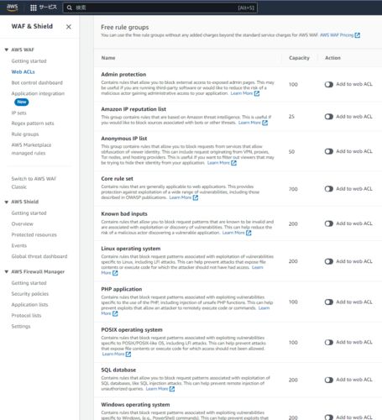Screen dimensions: 382x420
Task: Click external link icon for Core rule set Learn More
Action: coord(196,197)
